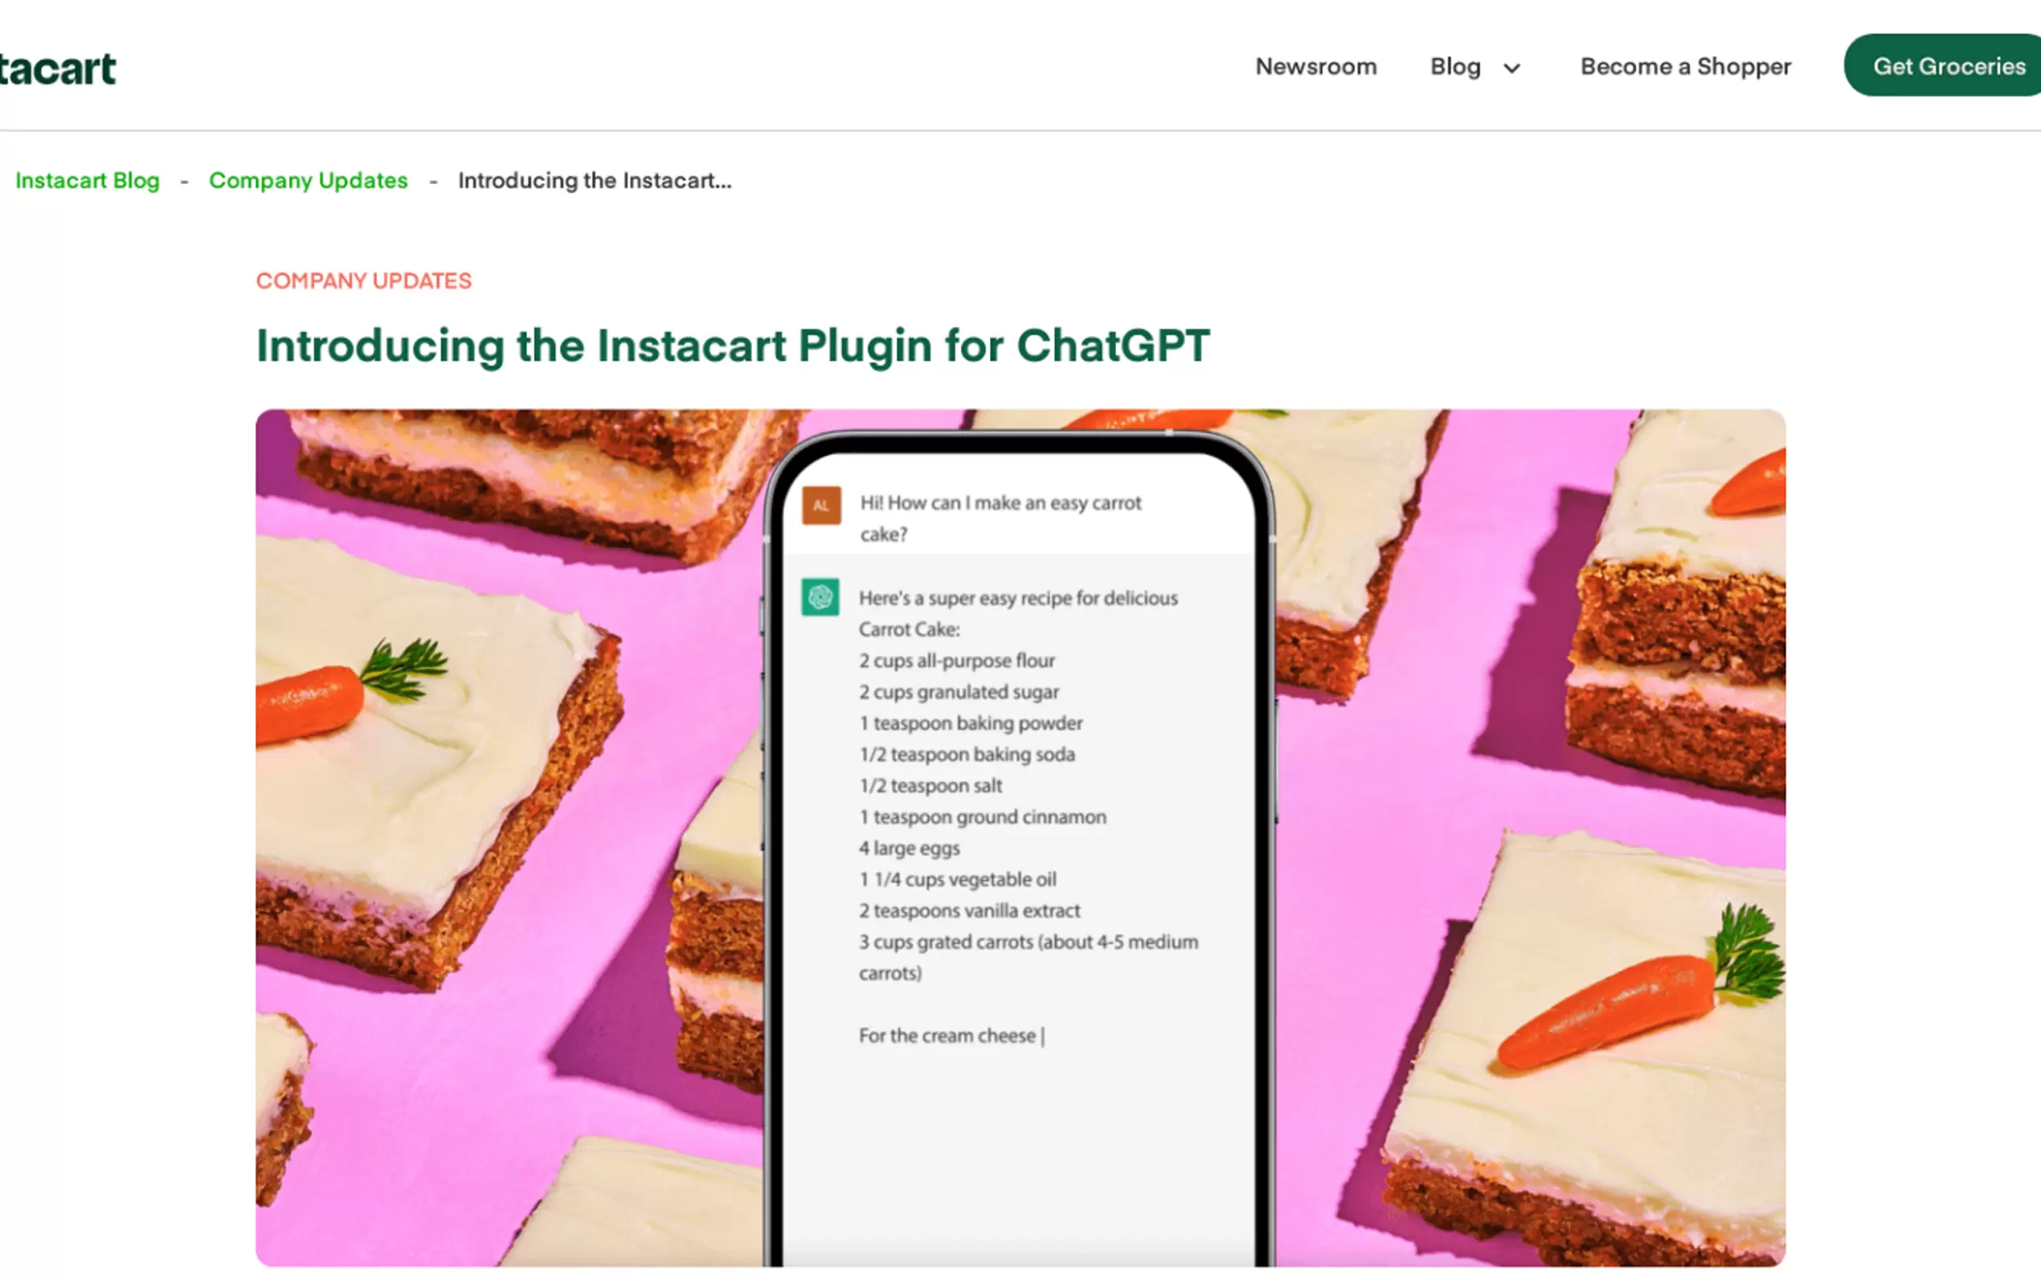Click the '4 large eggs' recipe line
The width and height of the screenshot is (2041, 1276).
910,849
